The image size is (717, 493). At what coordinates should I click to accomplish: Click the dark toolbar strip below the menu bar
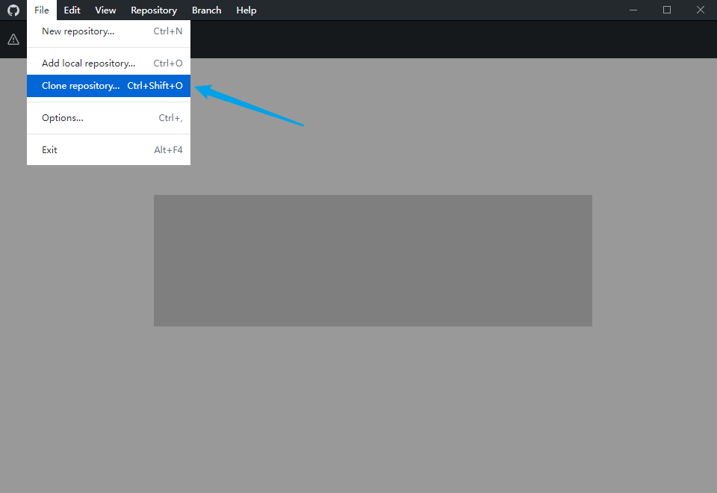pyautogui.click(x=448, y=40)
